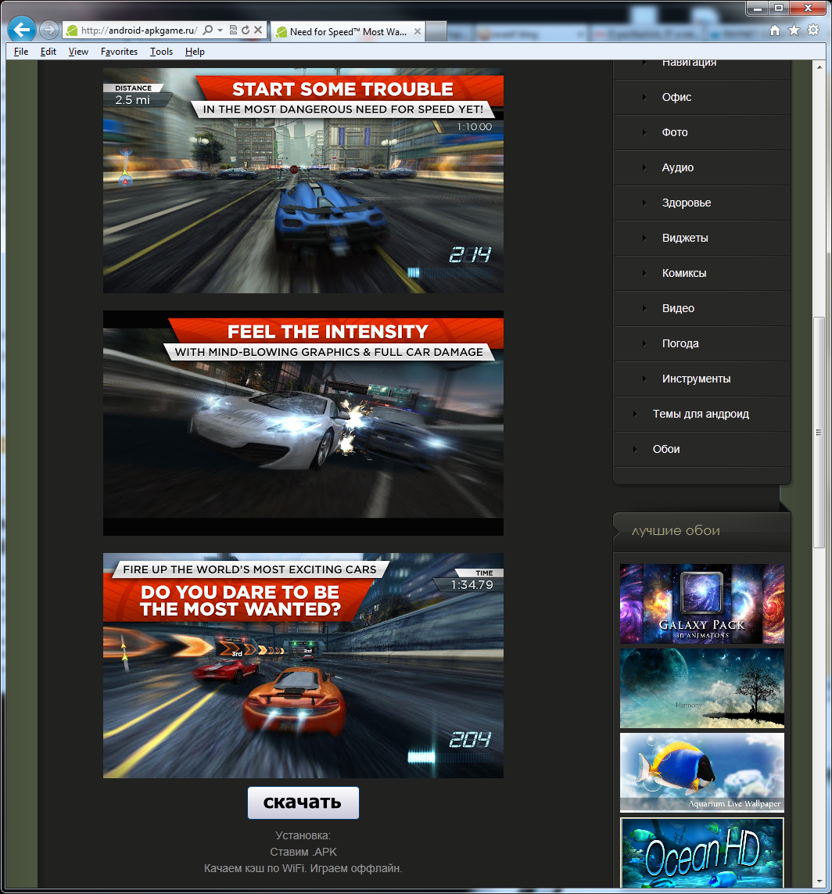The width and height of the screenshot is (832, 894).
Task: Open the Аудио category link
Action: pos(678,167)
